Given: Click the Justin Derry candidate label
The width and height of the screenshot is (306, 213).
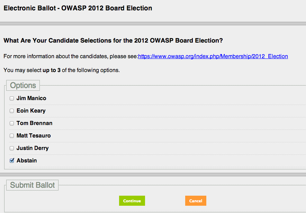Looking at the screenshot, I should coord(33,148).
